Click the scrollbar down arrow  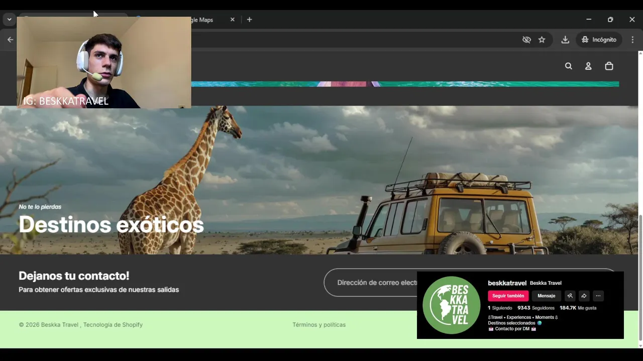(x=640, y=345)
